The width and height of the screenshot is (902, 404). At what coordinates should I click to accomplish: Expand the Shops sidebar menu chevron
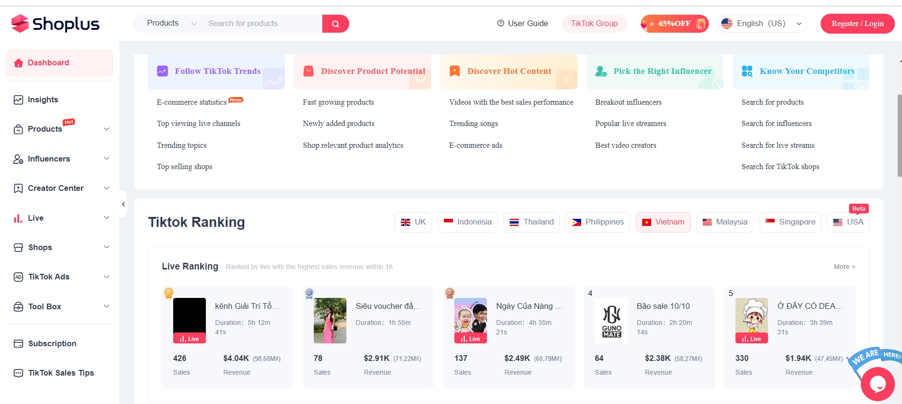(x=106, y=247)
